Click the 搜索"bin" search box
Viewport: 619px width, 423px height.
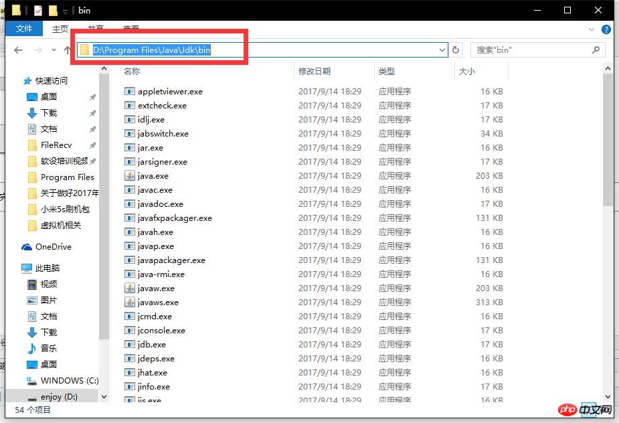point(537,50)
